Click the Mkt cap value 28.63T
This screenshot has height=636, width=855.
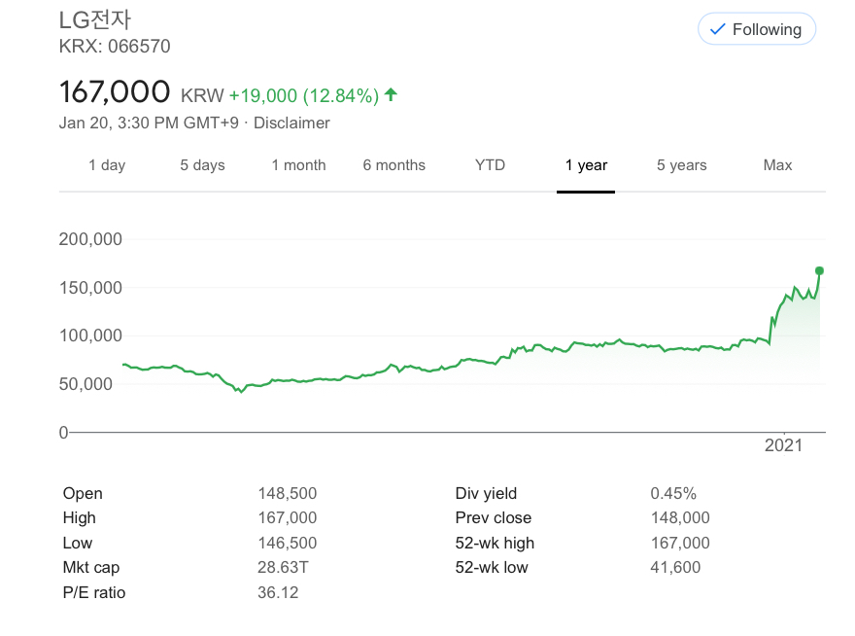278,567
